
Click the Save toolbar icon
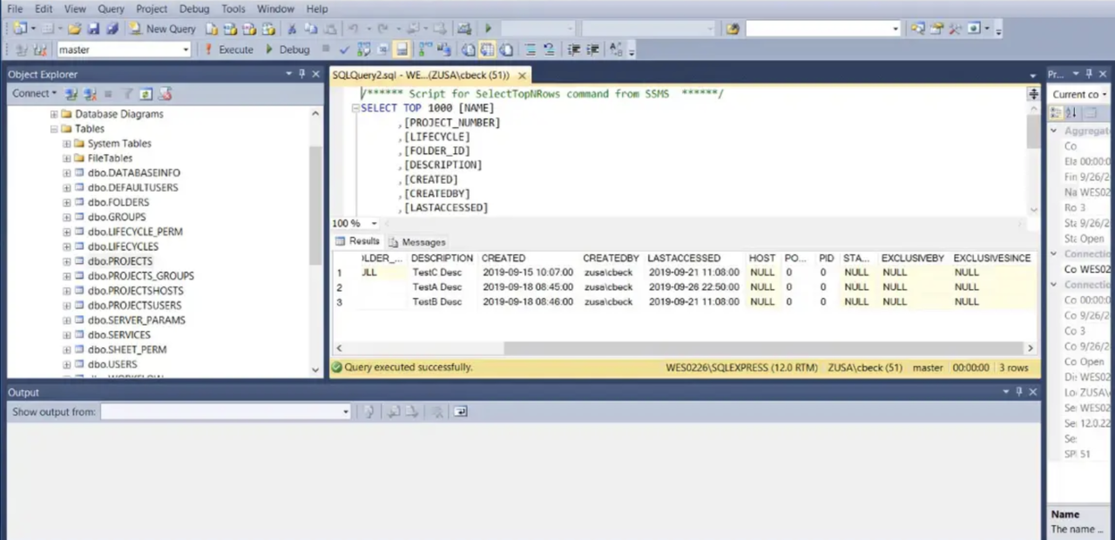93,29
